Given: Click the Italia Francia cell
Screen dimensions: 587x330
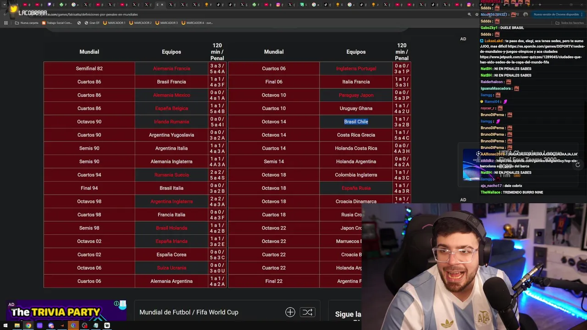Looking at the screenshot, I should [x=356, y=82].
